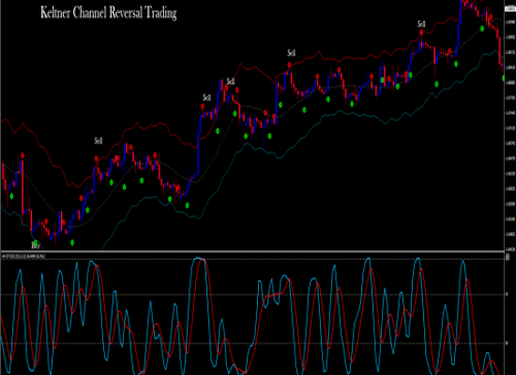Click the "Keltner Channel Reversal Trading" title
This screenshot has height=375, width=516.
(109, 13)
